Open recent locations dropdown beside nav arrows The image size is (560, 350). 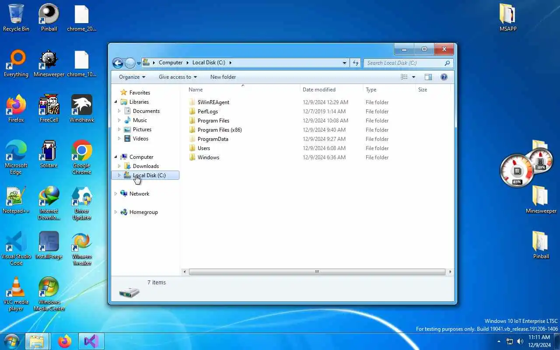pyautogui.click(x=139, y=63)
